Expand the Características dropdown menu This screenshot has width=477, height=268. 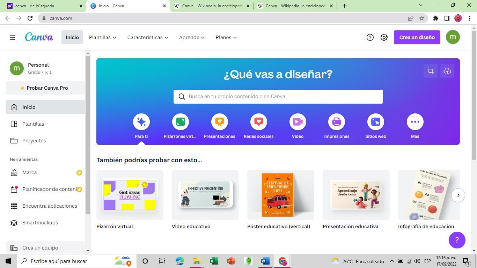[148, 37]
